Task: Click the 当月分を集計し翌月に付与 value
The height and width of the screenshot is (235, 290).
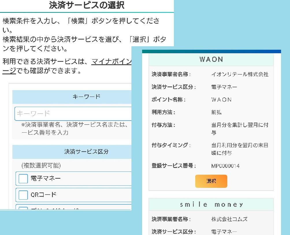Action: (x=240, y=129)
